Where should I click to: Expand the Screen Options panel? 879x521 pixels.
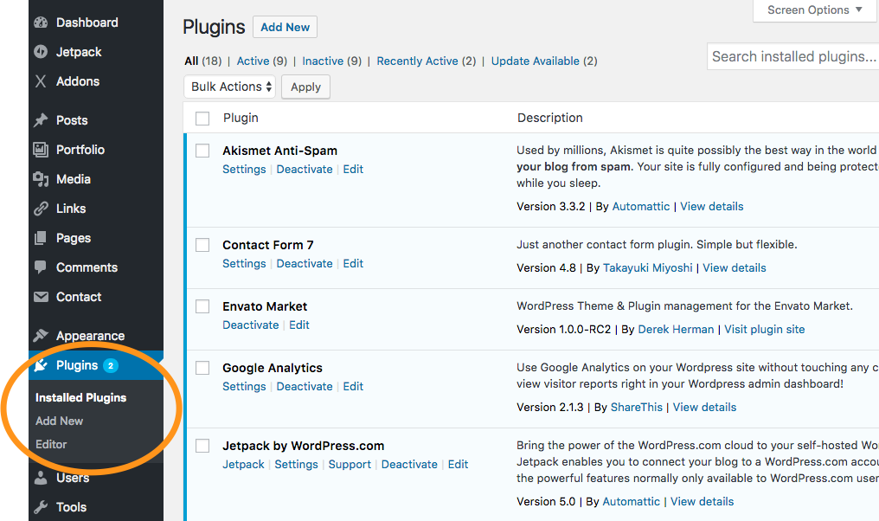814,10
